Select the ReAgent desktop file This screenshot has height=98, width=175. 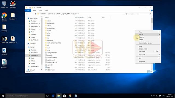click(4, 51)
